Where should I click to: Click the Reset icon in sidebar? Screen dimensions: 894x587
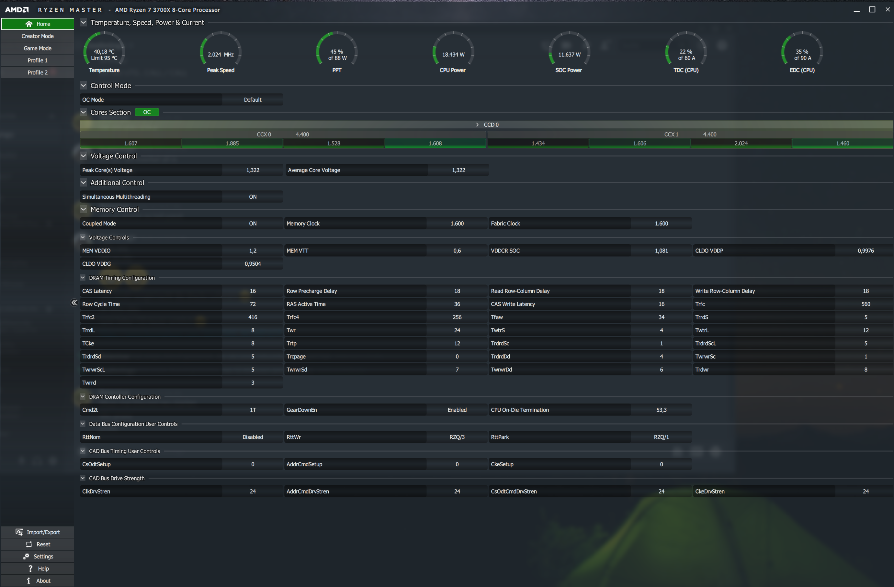[x=29, y=544]
